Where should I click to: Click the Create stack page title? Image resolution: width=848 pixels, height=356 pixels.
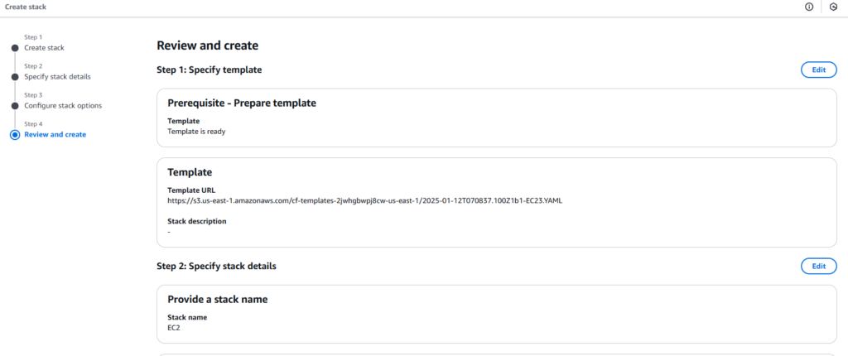(26, 7)
